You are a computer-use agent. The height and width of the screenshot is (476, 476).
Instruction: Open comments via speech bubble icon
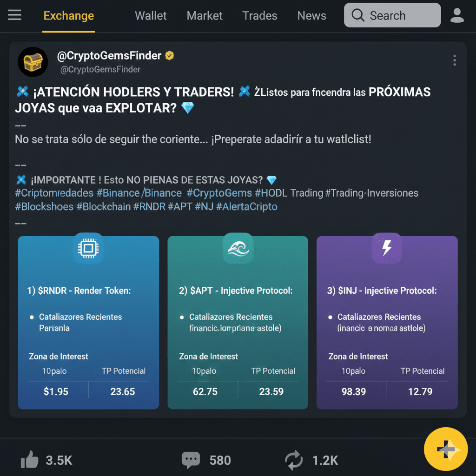pyautogui.click(x=191, y=460)
